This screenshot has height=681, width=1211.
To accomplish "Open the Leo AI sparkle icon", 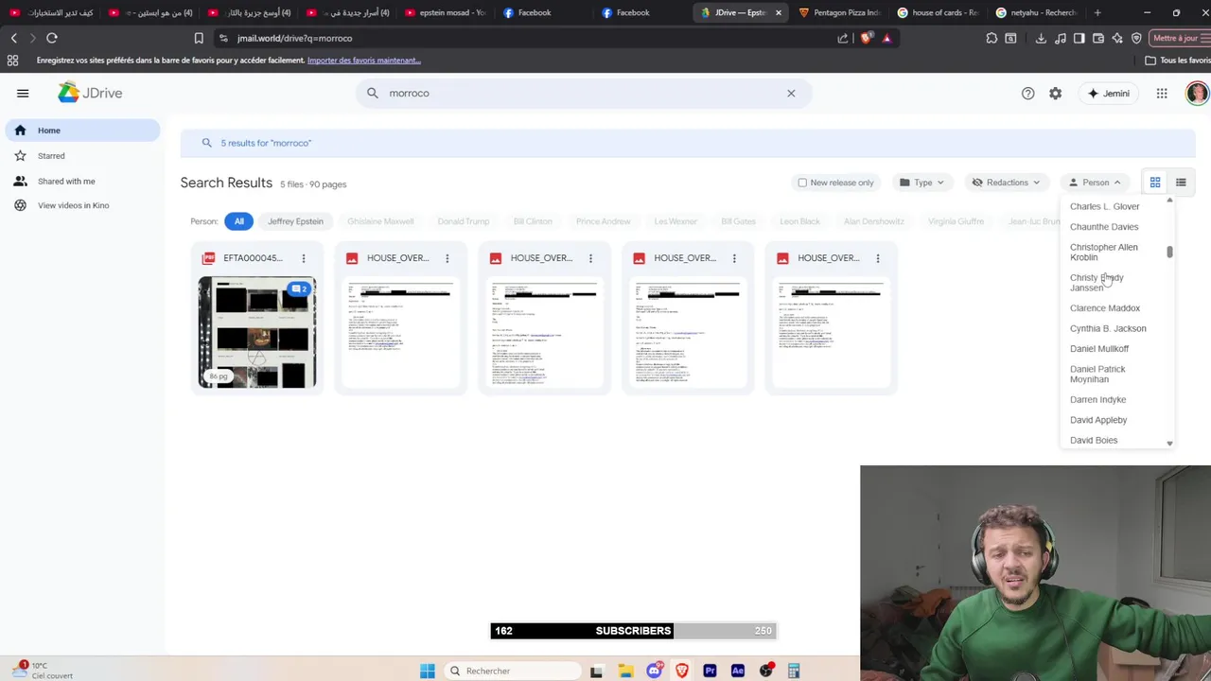I will click(1117, 38).
